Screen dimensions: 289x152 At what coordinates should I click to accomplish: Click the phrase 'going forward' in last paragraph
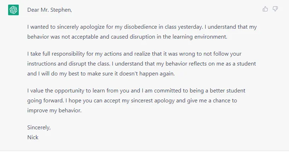(45, 101)
